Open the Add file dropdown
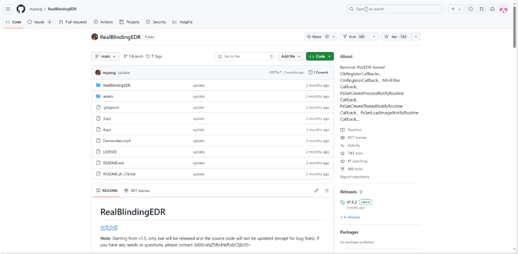 pyautogui.click(x=290, y=56)
